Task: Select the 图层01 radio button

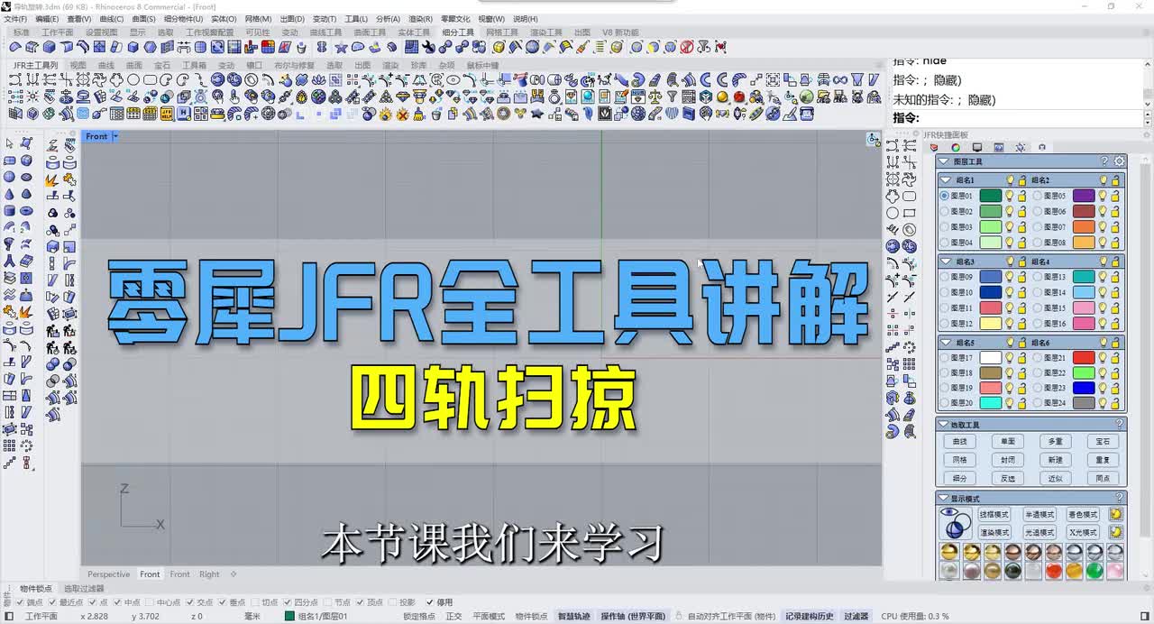Action: (944, 196)
